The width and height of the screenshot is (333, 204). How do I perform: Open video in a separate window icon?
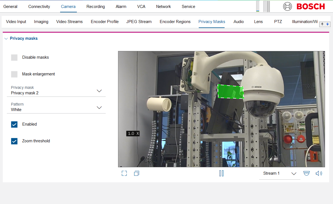coord(136,173)
